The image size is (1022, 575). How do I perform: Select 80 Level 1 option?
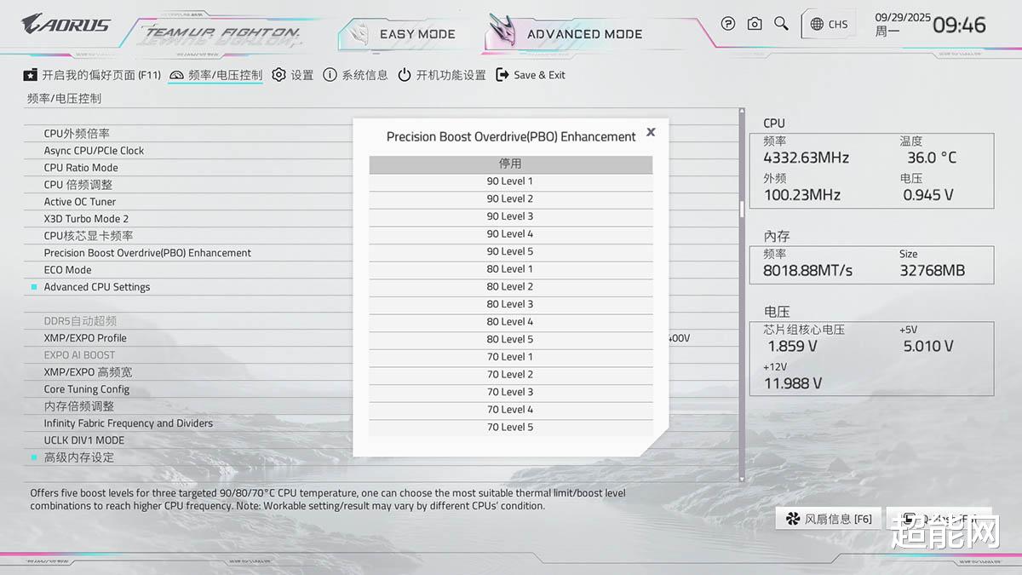pos(511,269)
